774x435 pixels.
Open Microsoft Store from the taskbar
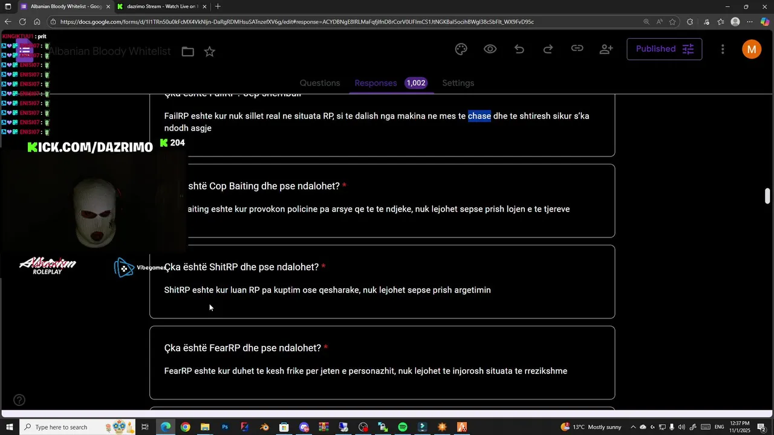(284, 427)
